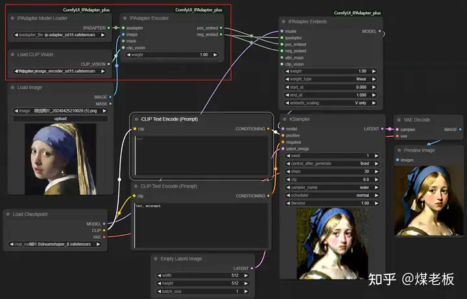Click the start_at 0.000 field

[330, 87]
